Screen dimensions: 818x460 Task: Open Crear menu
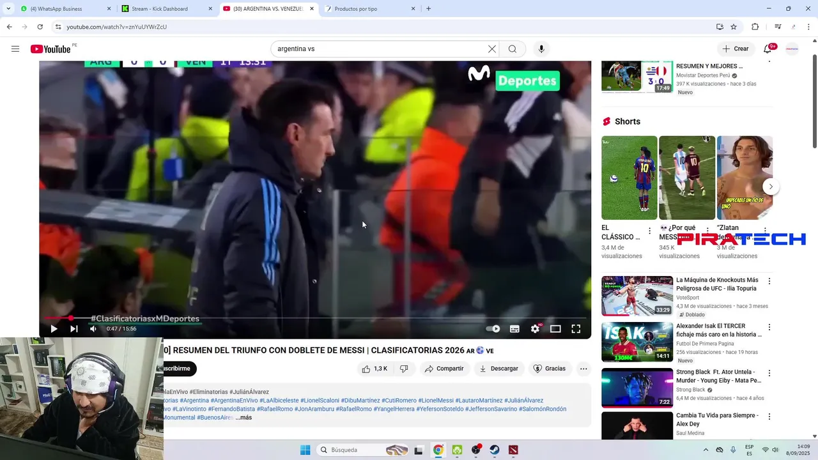735,49
